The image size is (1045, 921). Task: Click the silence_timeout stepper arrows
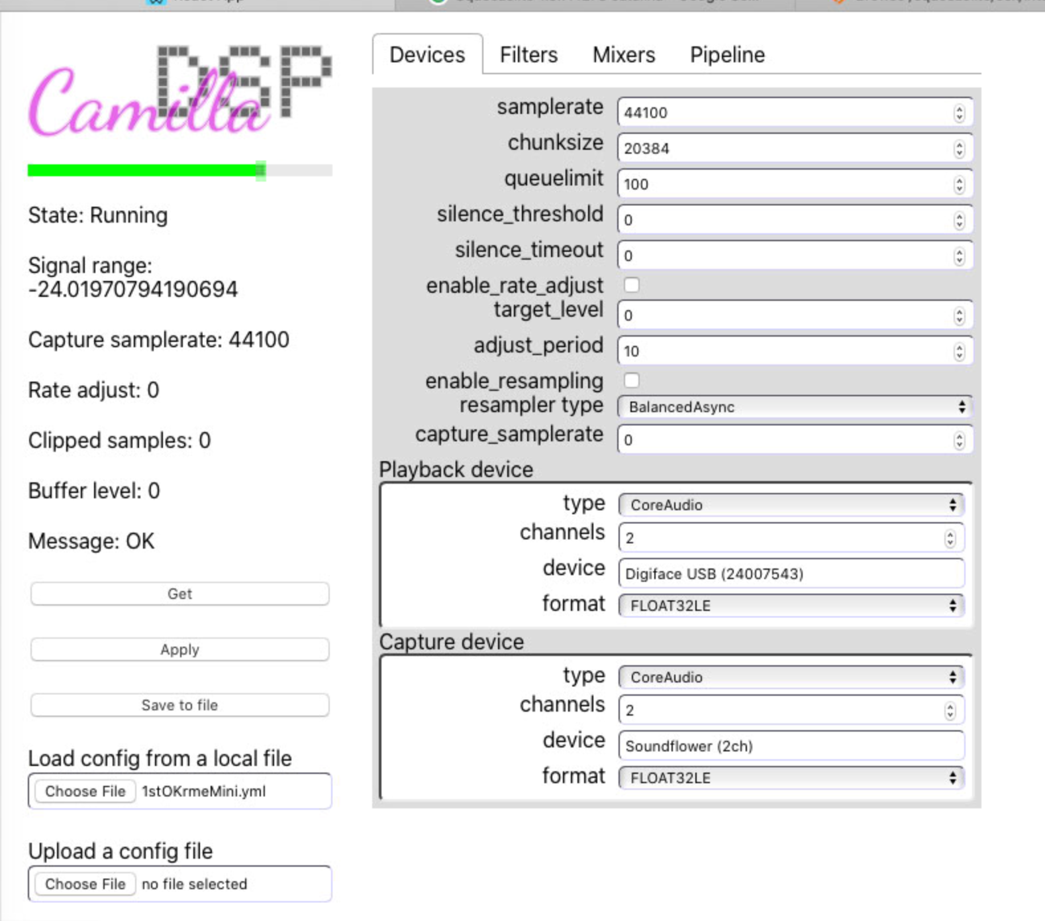[960, 256]
